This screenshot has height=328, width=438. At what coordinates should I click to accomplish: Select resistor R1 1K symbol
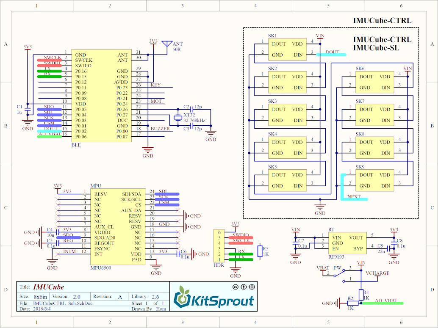pyautogui.click(x=361, y=295)
